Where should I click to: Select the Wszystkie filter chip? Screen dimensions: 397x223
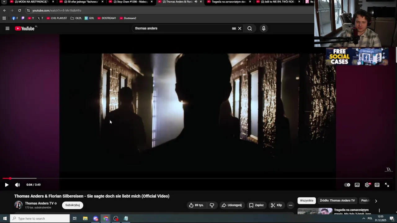pos(307,201)
